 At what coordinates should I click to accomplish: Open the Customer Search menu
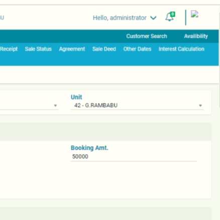(147, 36)
